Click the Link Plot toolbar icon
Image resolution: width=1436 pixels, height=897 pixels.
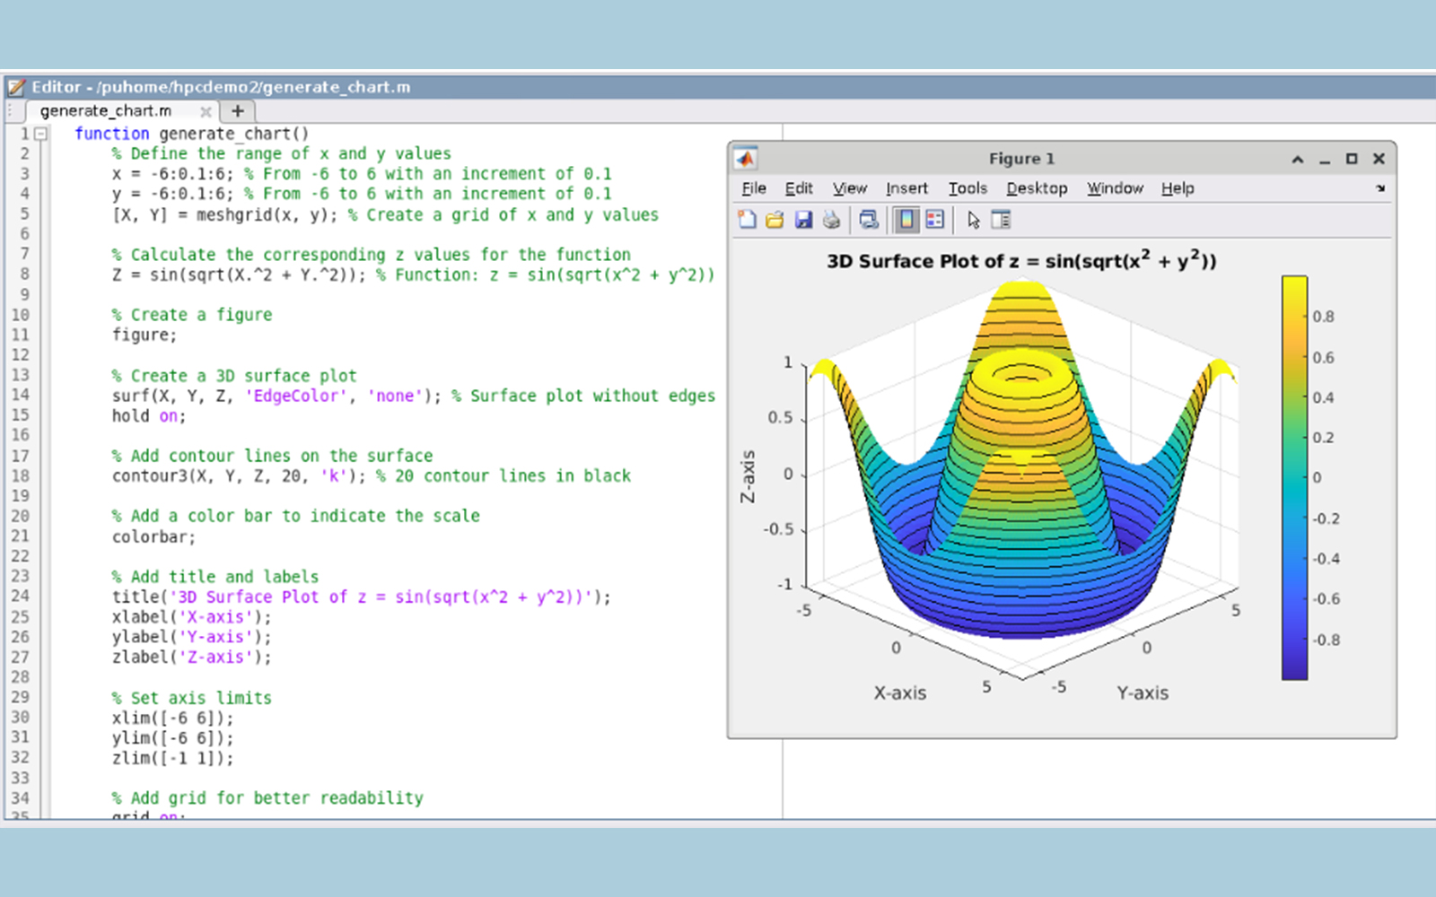[x=870, y=220]
